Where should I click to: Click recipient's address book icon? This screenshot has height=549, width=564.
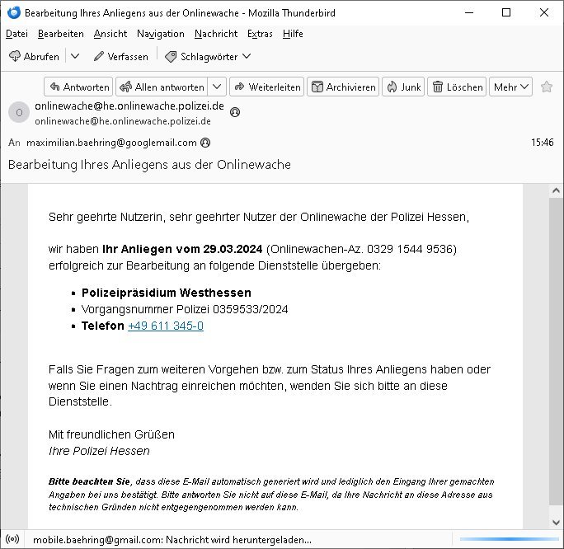coord(205,143)
